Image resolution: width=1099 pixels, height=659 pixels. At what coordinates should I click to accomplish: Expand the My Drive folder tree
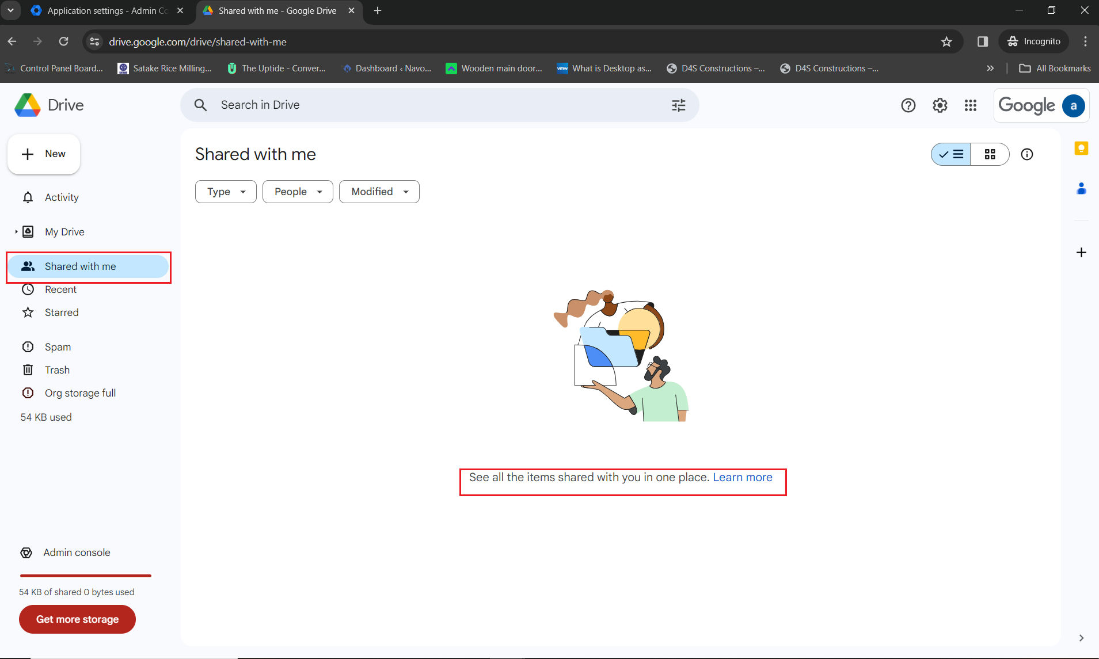tap(16, 232)
